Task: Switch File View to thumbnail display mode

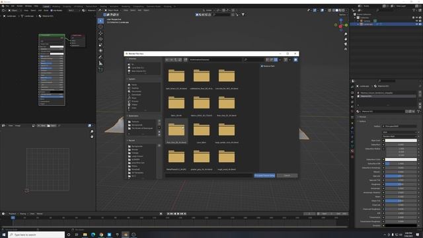Action: [276, 59]
